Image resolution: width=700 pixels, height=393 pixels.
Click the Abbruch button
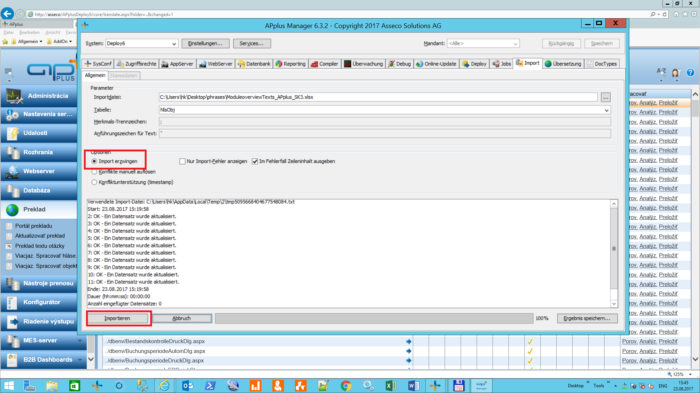click(182, 318)
